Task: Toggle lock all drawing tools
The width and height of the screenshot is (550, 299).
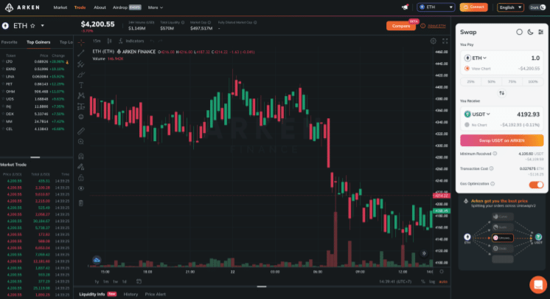Action: (x=81, y=177)
